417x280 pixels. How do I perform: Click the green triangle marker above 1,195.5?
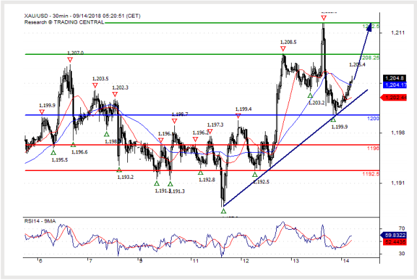coord(54,152)
